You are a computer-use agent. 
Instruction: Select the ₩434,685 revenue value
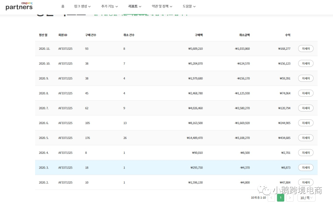tap(284, 138)
